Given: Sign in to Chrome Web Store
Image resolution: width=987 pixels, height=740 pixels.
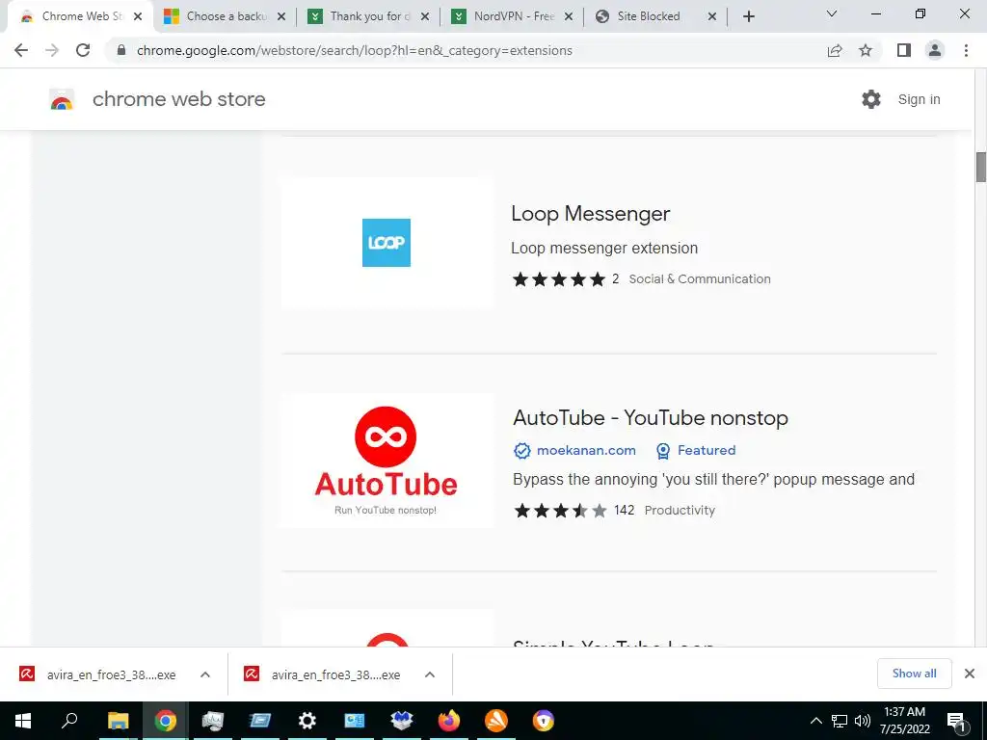Looking at the screenshot, I should [919, 99].
